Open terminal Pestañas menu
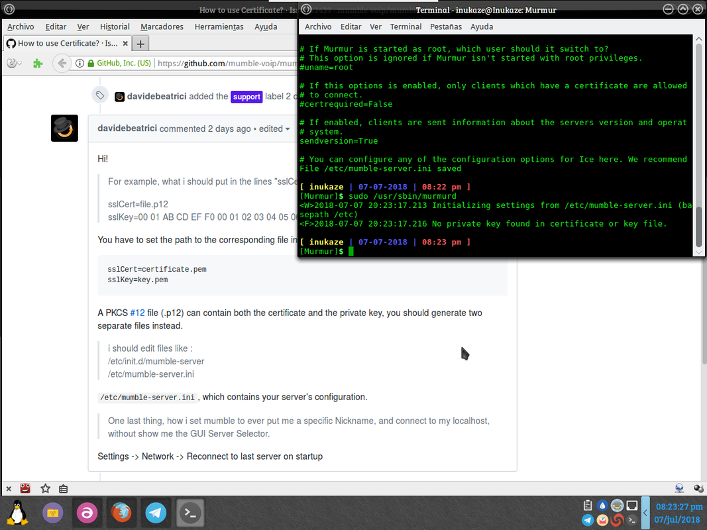The image size is (707, 530). [446, 26]
